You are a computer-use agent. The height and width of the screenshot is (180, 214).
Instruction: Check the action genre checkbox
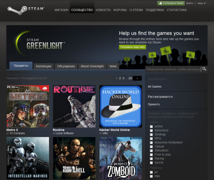click(x=152, y=126)
